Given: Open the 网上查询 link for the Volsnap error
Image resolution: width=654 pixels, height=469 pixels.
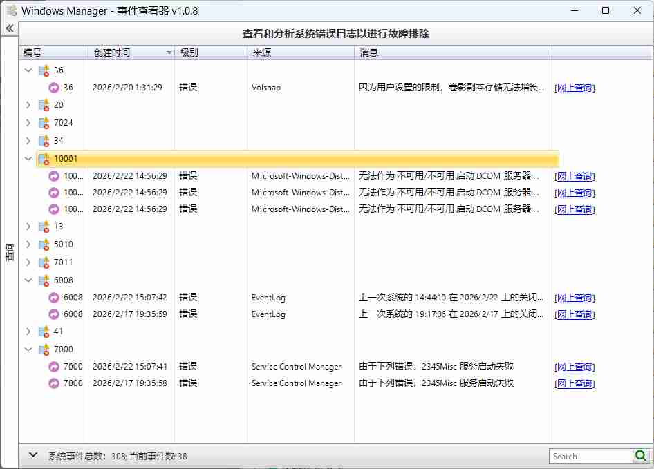Looking at the screenshot, I should (x=574, y=88).
